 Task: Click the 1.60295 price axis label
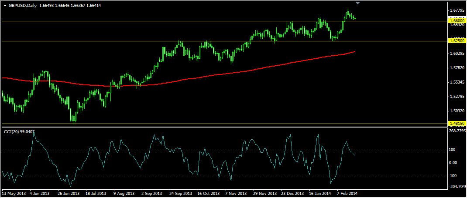(457, 54)
